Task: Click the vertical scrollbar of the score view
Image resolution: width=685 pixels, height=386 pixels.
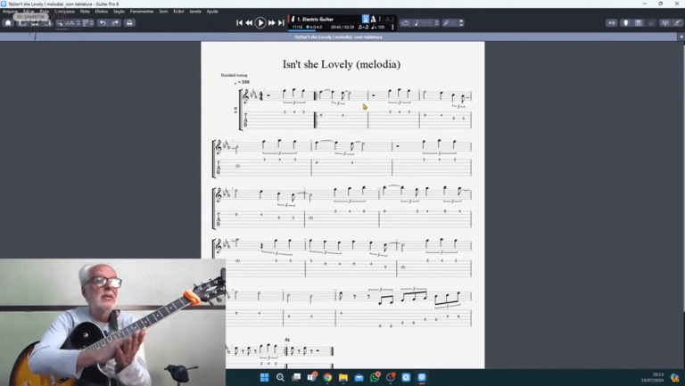Action: pyautogui.click(x=683, y=177)
